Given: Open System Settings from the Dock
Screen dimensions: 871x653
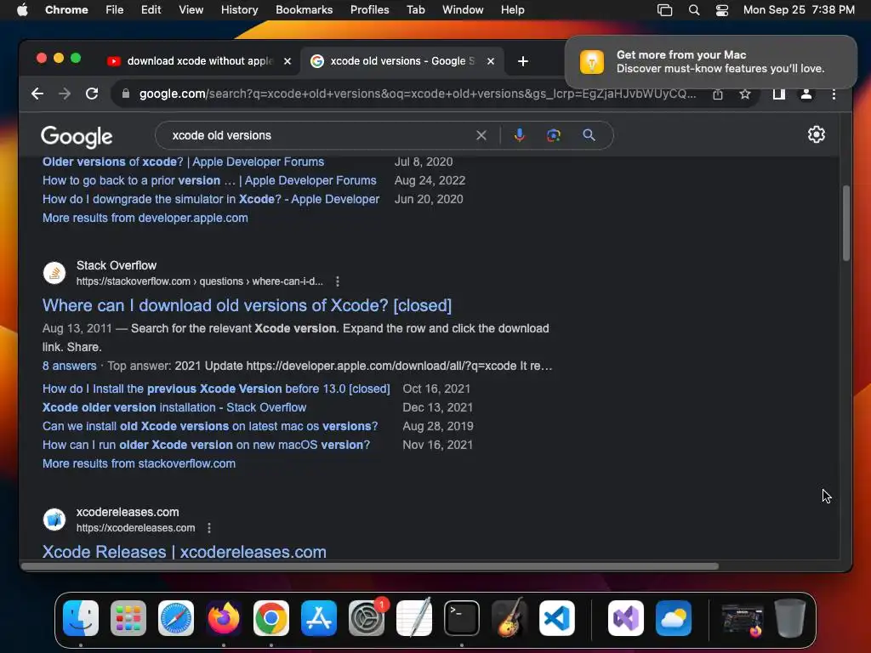Looking at the screenshot, I should (367, 618).
